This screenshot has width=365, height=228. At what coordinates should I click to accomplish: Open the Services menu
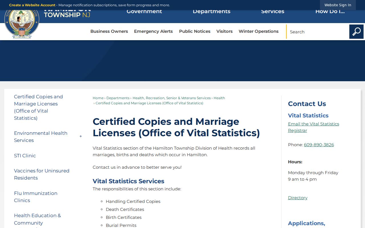tap(273, 11)
